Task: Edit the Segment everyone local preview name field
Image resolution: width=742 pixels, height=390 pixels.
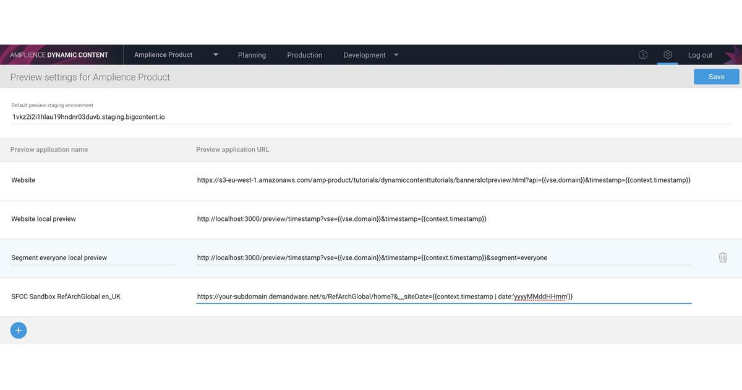Action: tap(93, 258)
